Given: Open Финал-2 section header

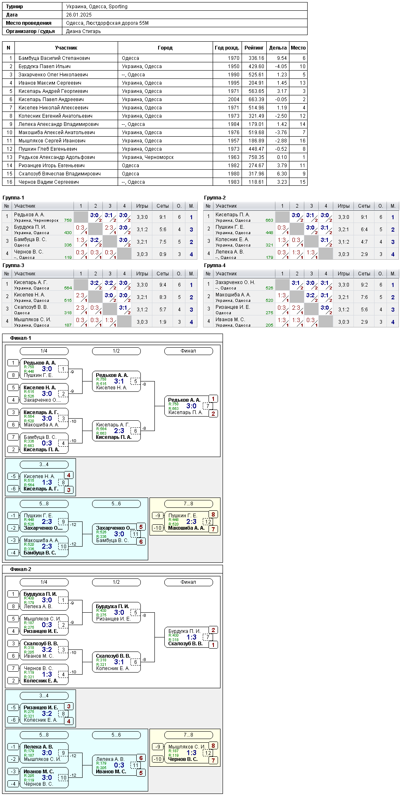Looking at the screenshot, I should 21,569.
